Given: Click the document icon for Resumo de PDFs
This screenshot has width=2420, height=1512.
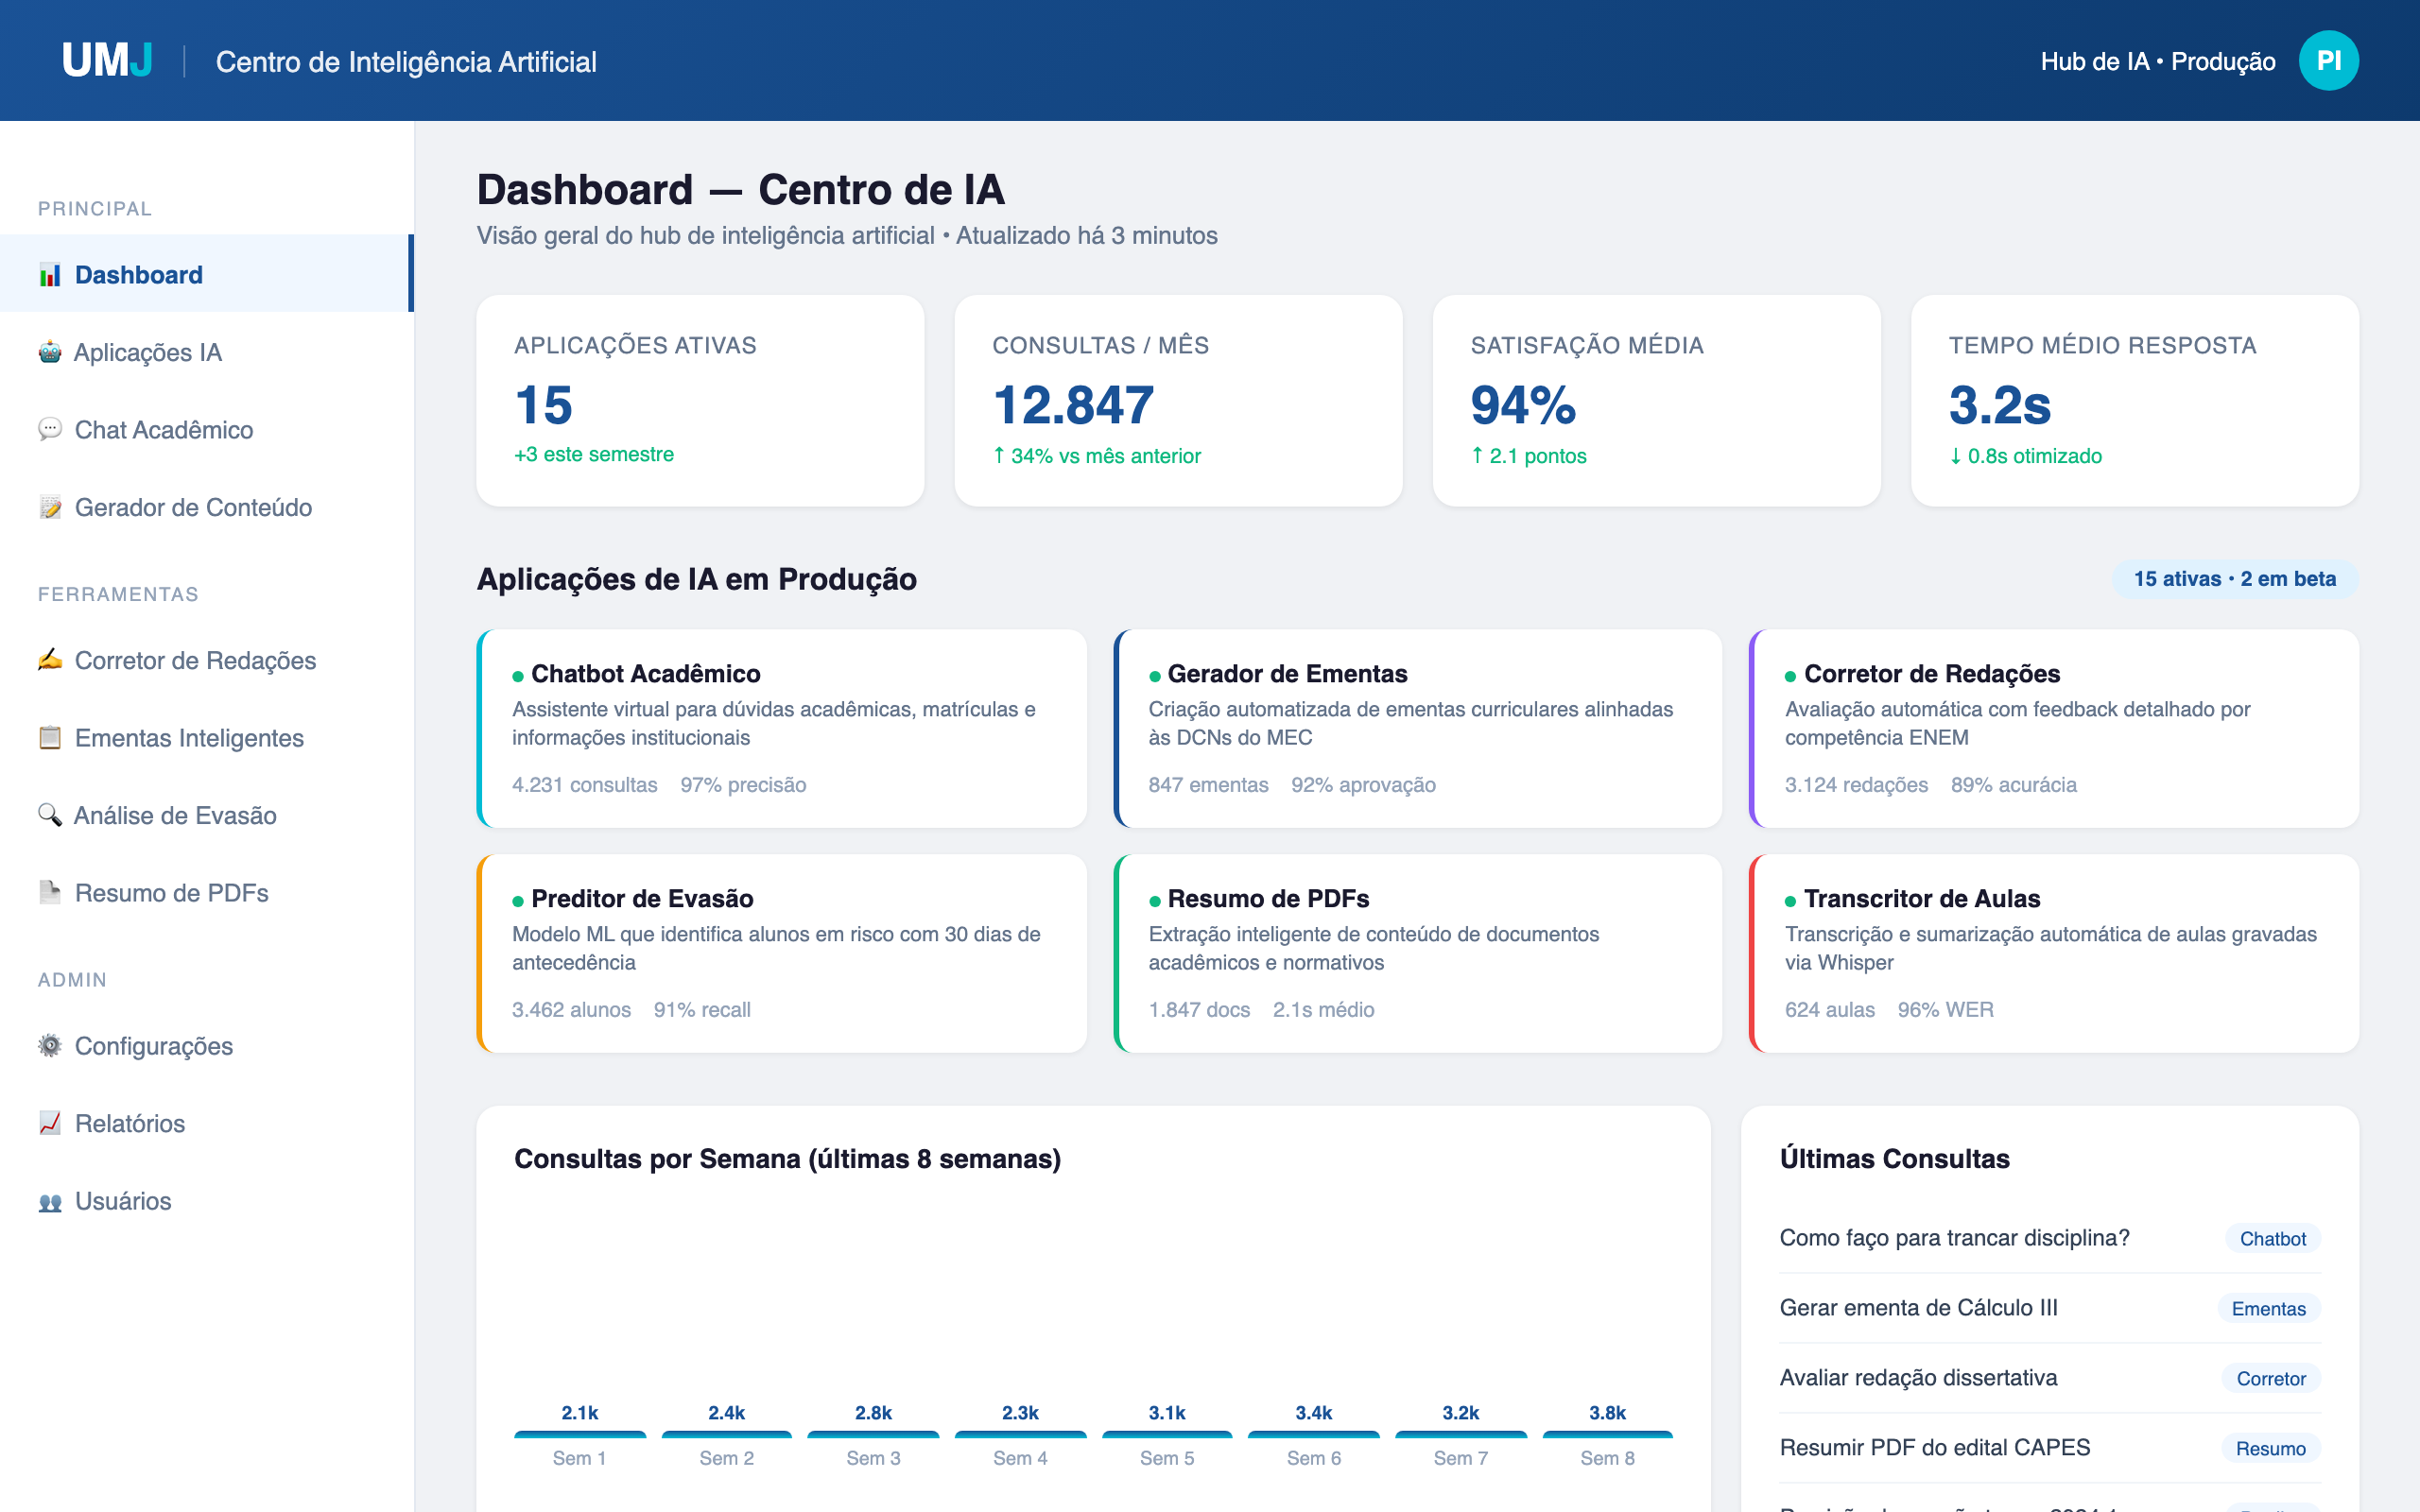Looking at the screenshot, I should (49, 893).
